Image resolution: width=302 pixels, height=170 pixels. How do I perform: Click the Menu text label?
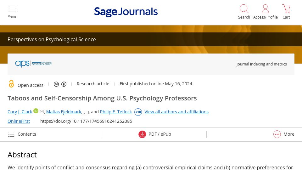[x=12, y=16]
